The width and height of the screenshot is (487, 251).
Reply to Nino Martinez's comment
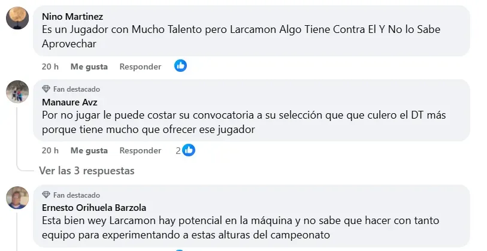tap(140, 66)
